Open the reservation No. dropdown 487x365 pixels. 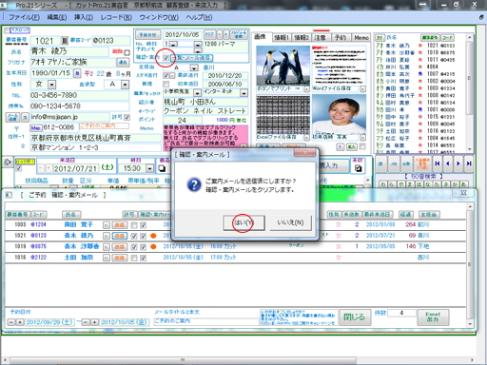tap(174, 44)
